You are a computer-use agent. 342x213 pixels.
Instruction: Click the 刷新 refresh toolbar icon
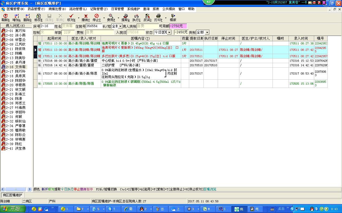(x=5, y=16)
